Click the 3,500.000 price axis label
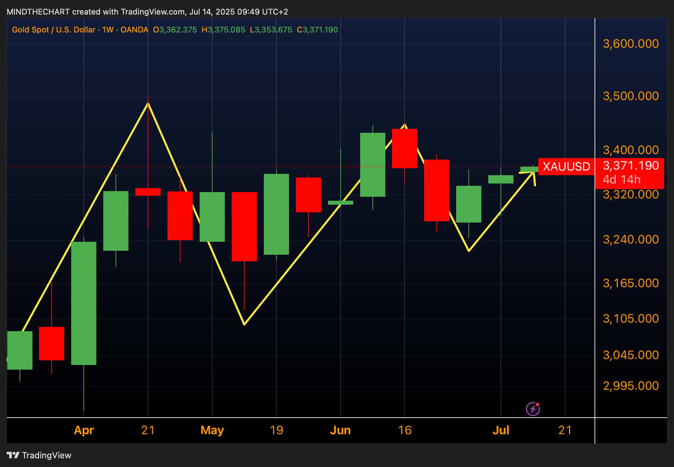 point(631,96)
